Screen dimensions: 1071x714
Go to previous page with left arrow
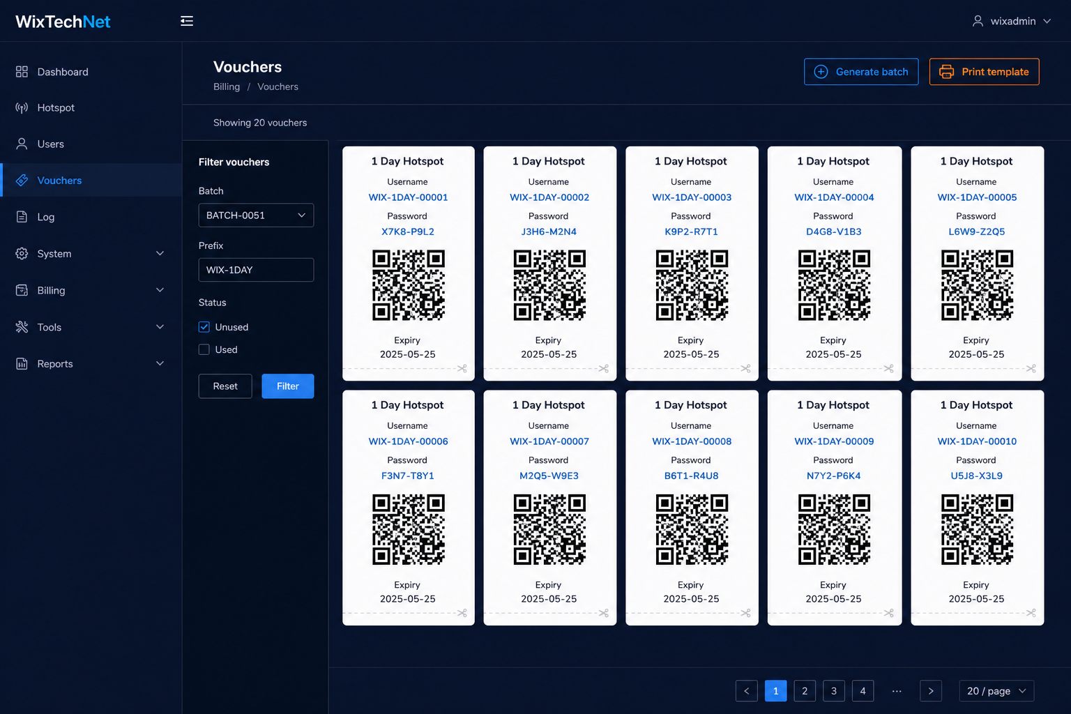point(747,691)
